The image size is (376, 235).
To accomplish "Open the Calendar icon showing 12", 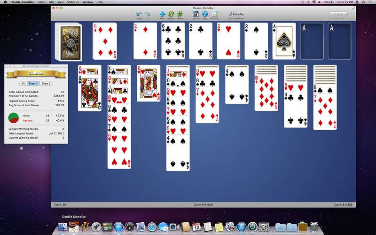I will (196, 227).
